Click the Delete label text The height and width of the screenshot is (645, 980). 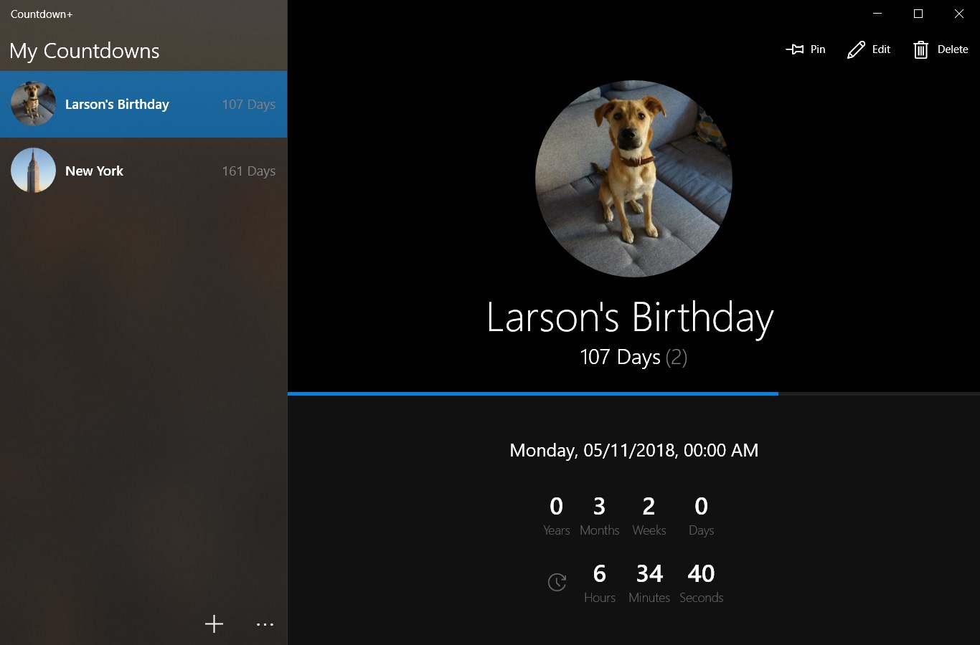[953, 49]
